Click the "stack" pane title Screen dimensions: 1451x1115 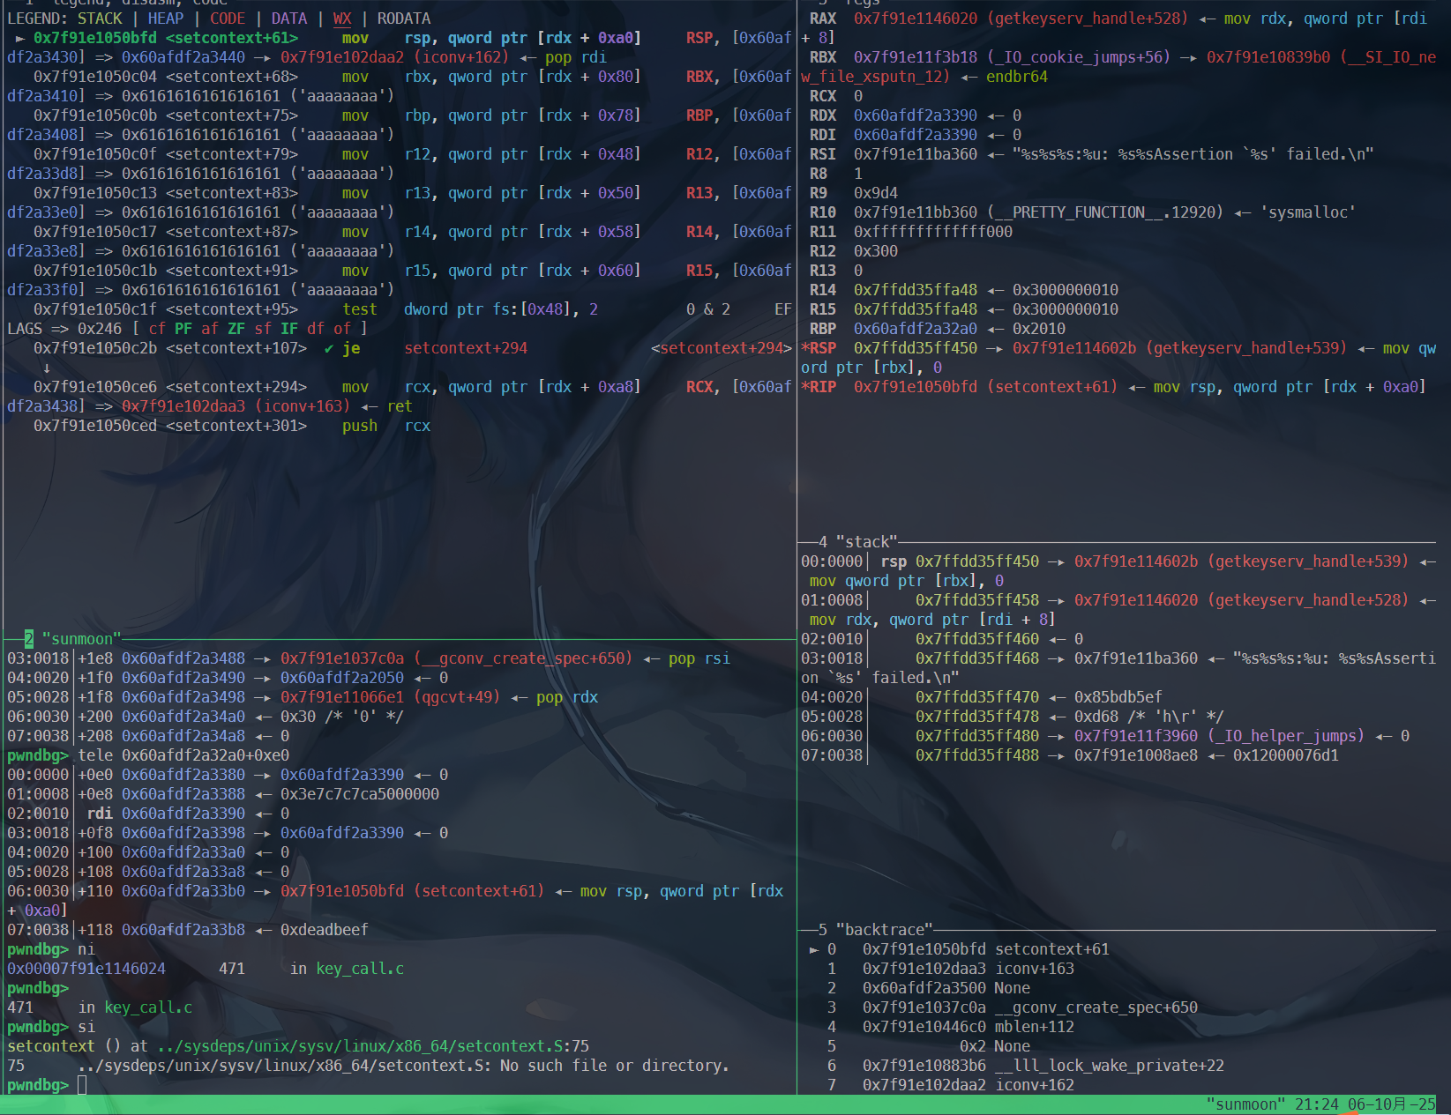point(866,542)
